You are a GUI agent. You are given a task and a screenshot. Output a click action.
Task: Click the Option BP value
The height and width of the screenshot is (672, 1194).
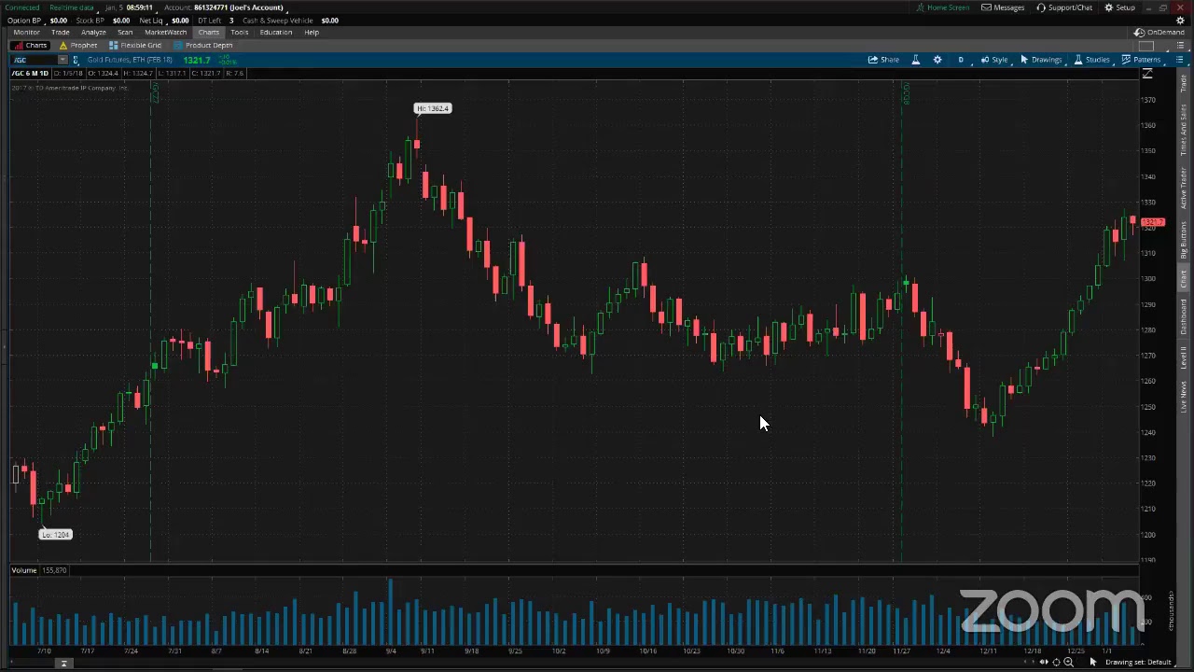[x=58, y=20]
